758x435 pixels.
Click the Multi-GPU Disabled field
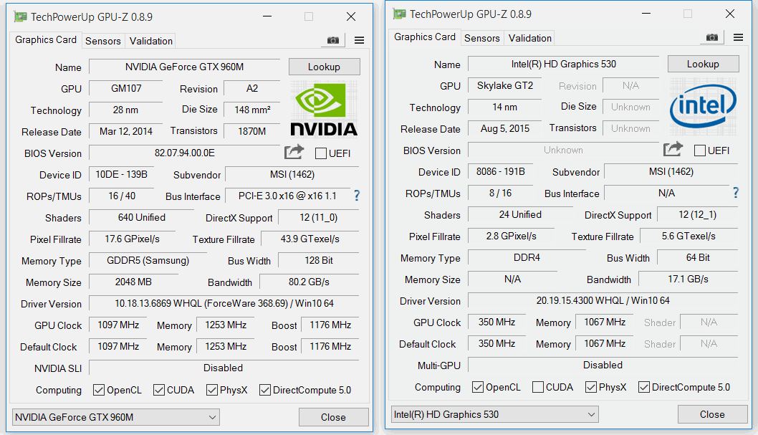click(x=603, y=365)
